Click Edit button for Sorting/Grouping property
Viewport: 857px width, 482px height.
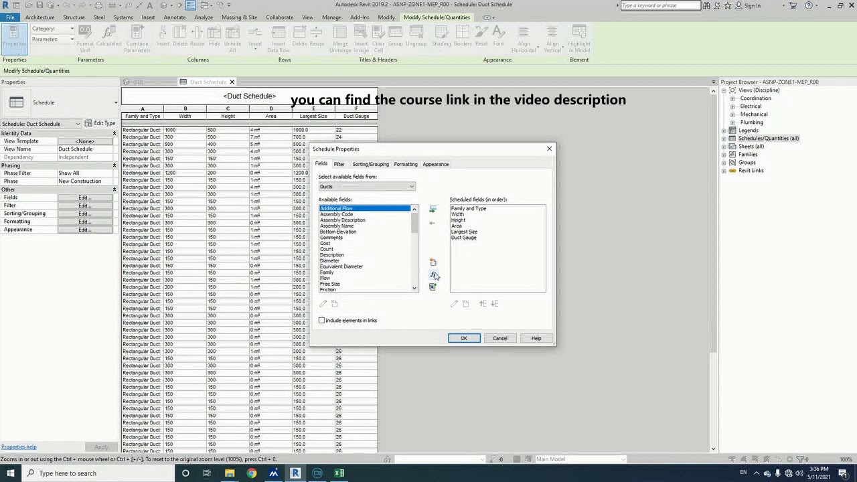pyautogui.click(x=84, y=214)
